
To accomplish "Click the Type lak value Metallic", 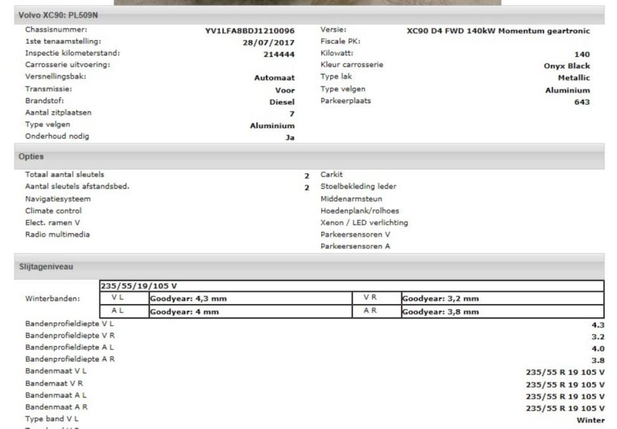I will (574, 78).
